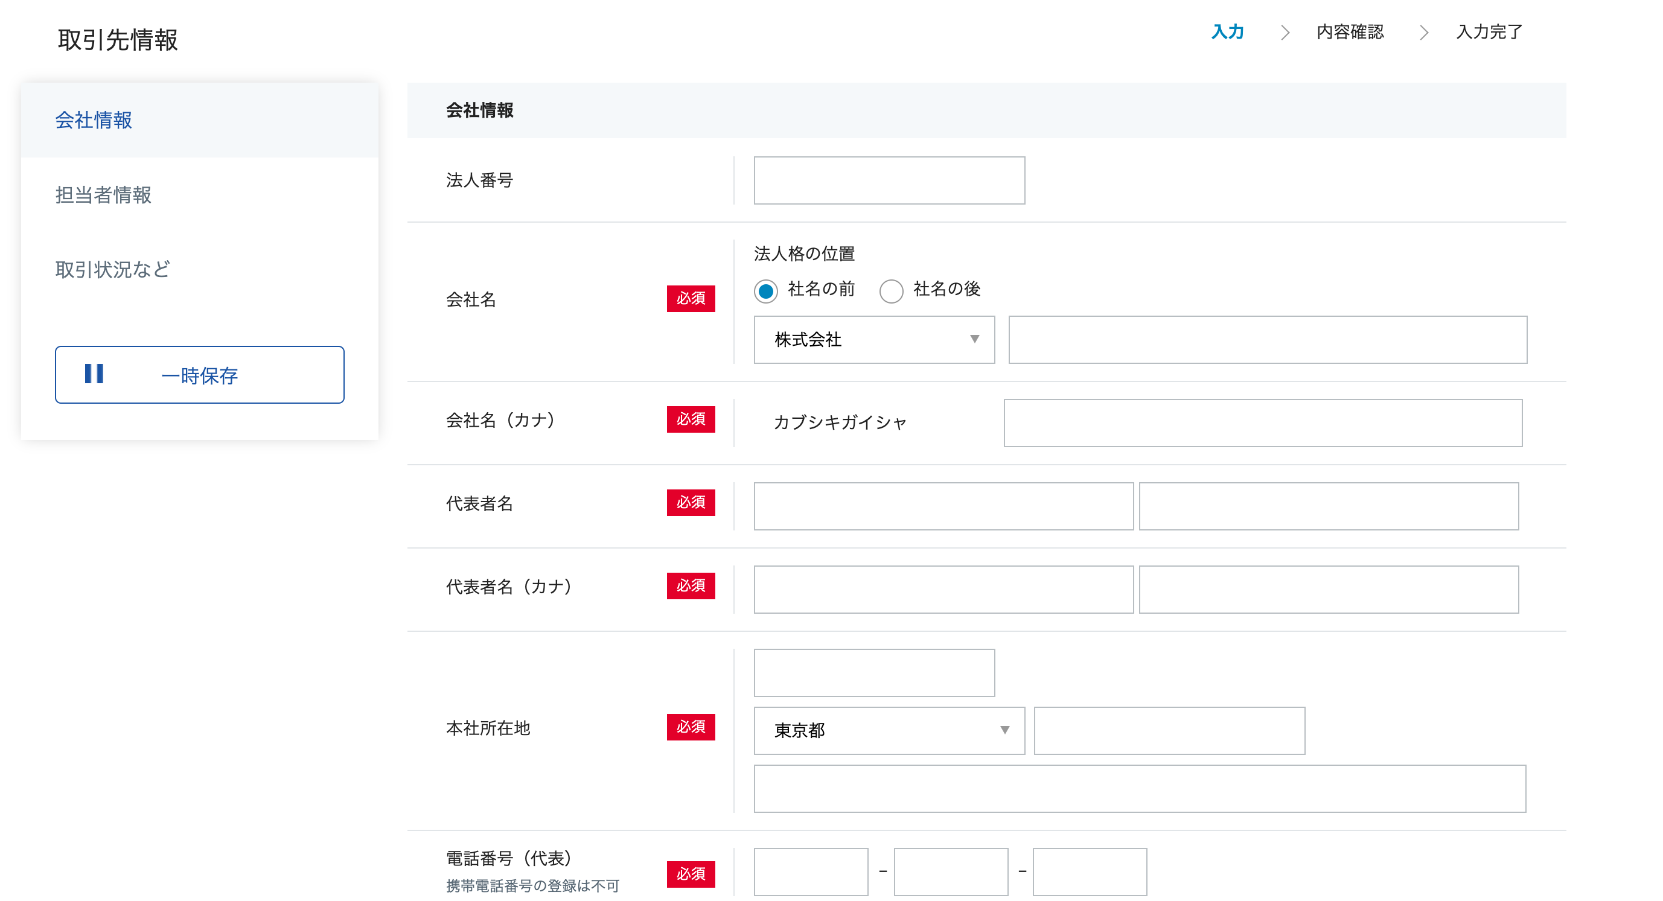Open the 株式会社 corporate type dropdown
1663x901 pixels.
(874, 340)
